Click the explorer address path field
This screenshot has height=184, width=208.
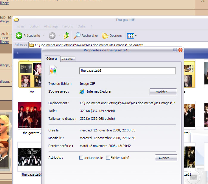pyautogui.click(x=118, y=45)
